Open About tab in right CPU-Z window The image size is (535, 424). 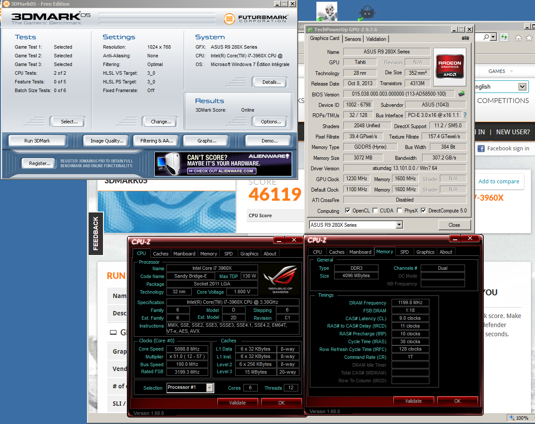pyautogui.click(x=446, y=252)
